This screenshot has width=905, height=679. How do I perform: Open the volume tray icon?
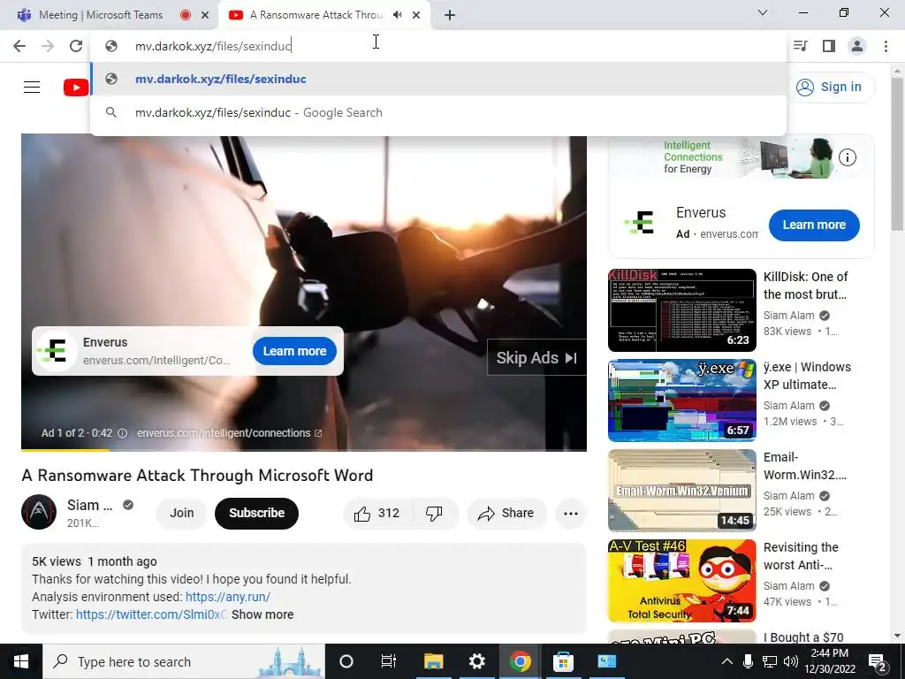(791, 661)
